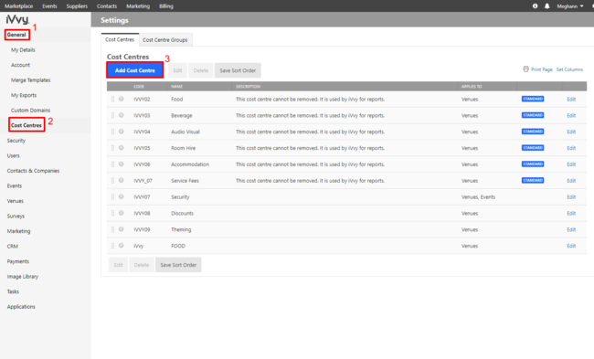Expand the Events settings section

click(x=15, y=186)
